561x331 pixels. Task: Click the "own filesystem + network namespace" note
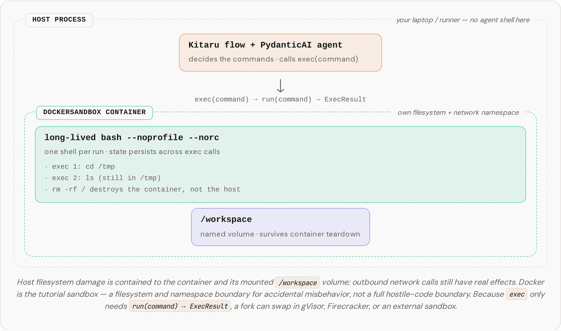pyautogui.click(x=458, y=112)
